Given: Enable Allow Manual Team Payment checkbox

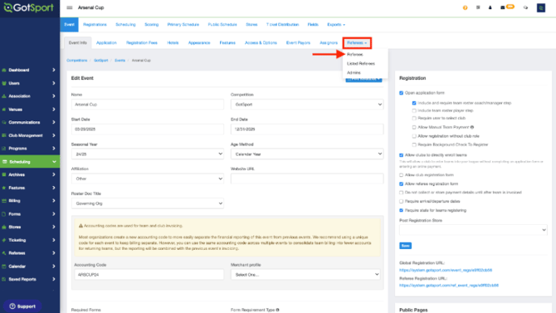Looking at the screenshot, I should pyautogui.click(x=414, y=127).
